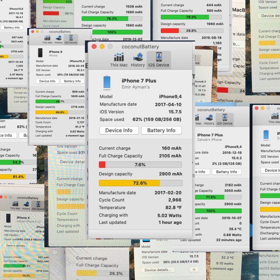Open History tab in Emir Ayman's iPhone 7 Plus window
The height and width of the screenshot is (280, 280).
tap(138, 60)
